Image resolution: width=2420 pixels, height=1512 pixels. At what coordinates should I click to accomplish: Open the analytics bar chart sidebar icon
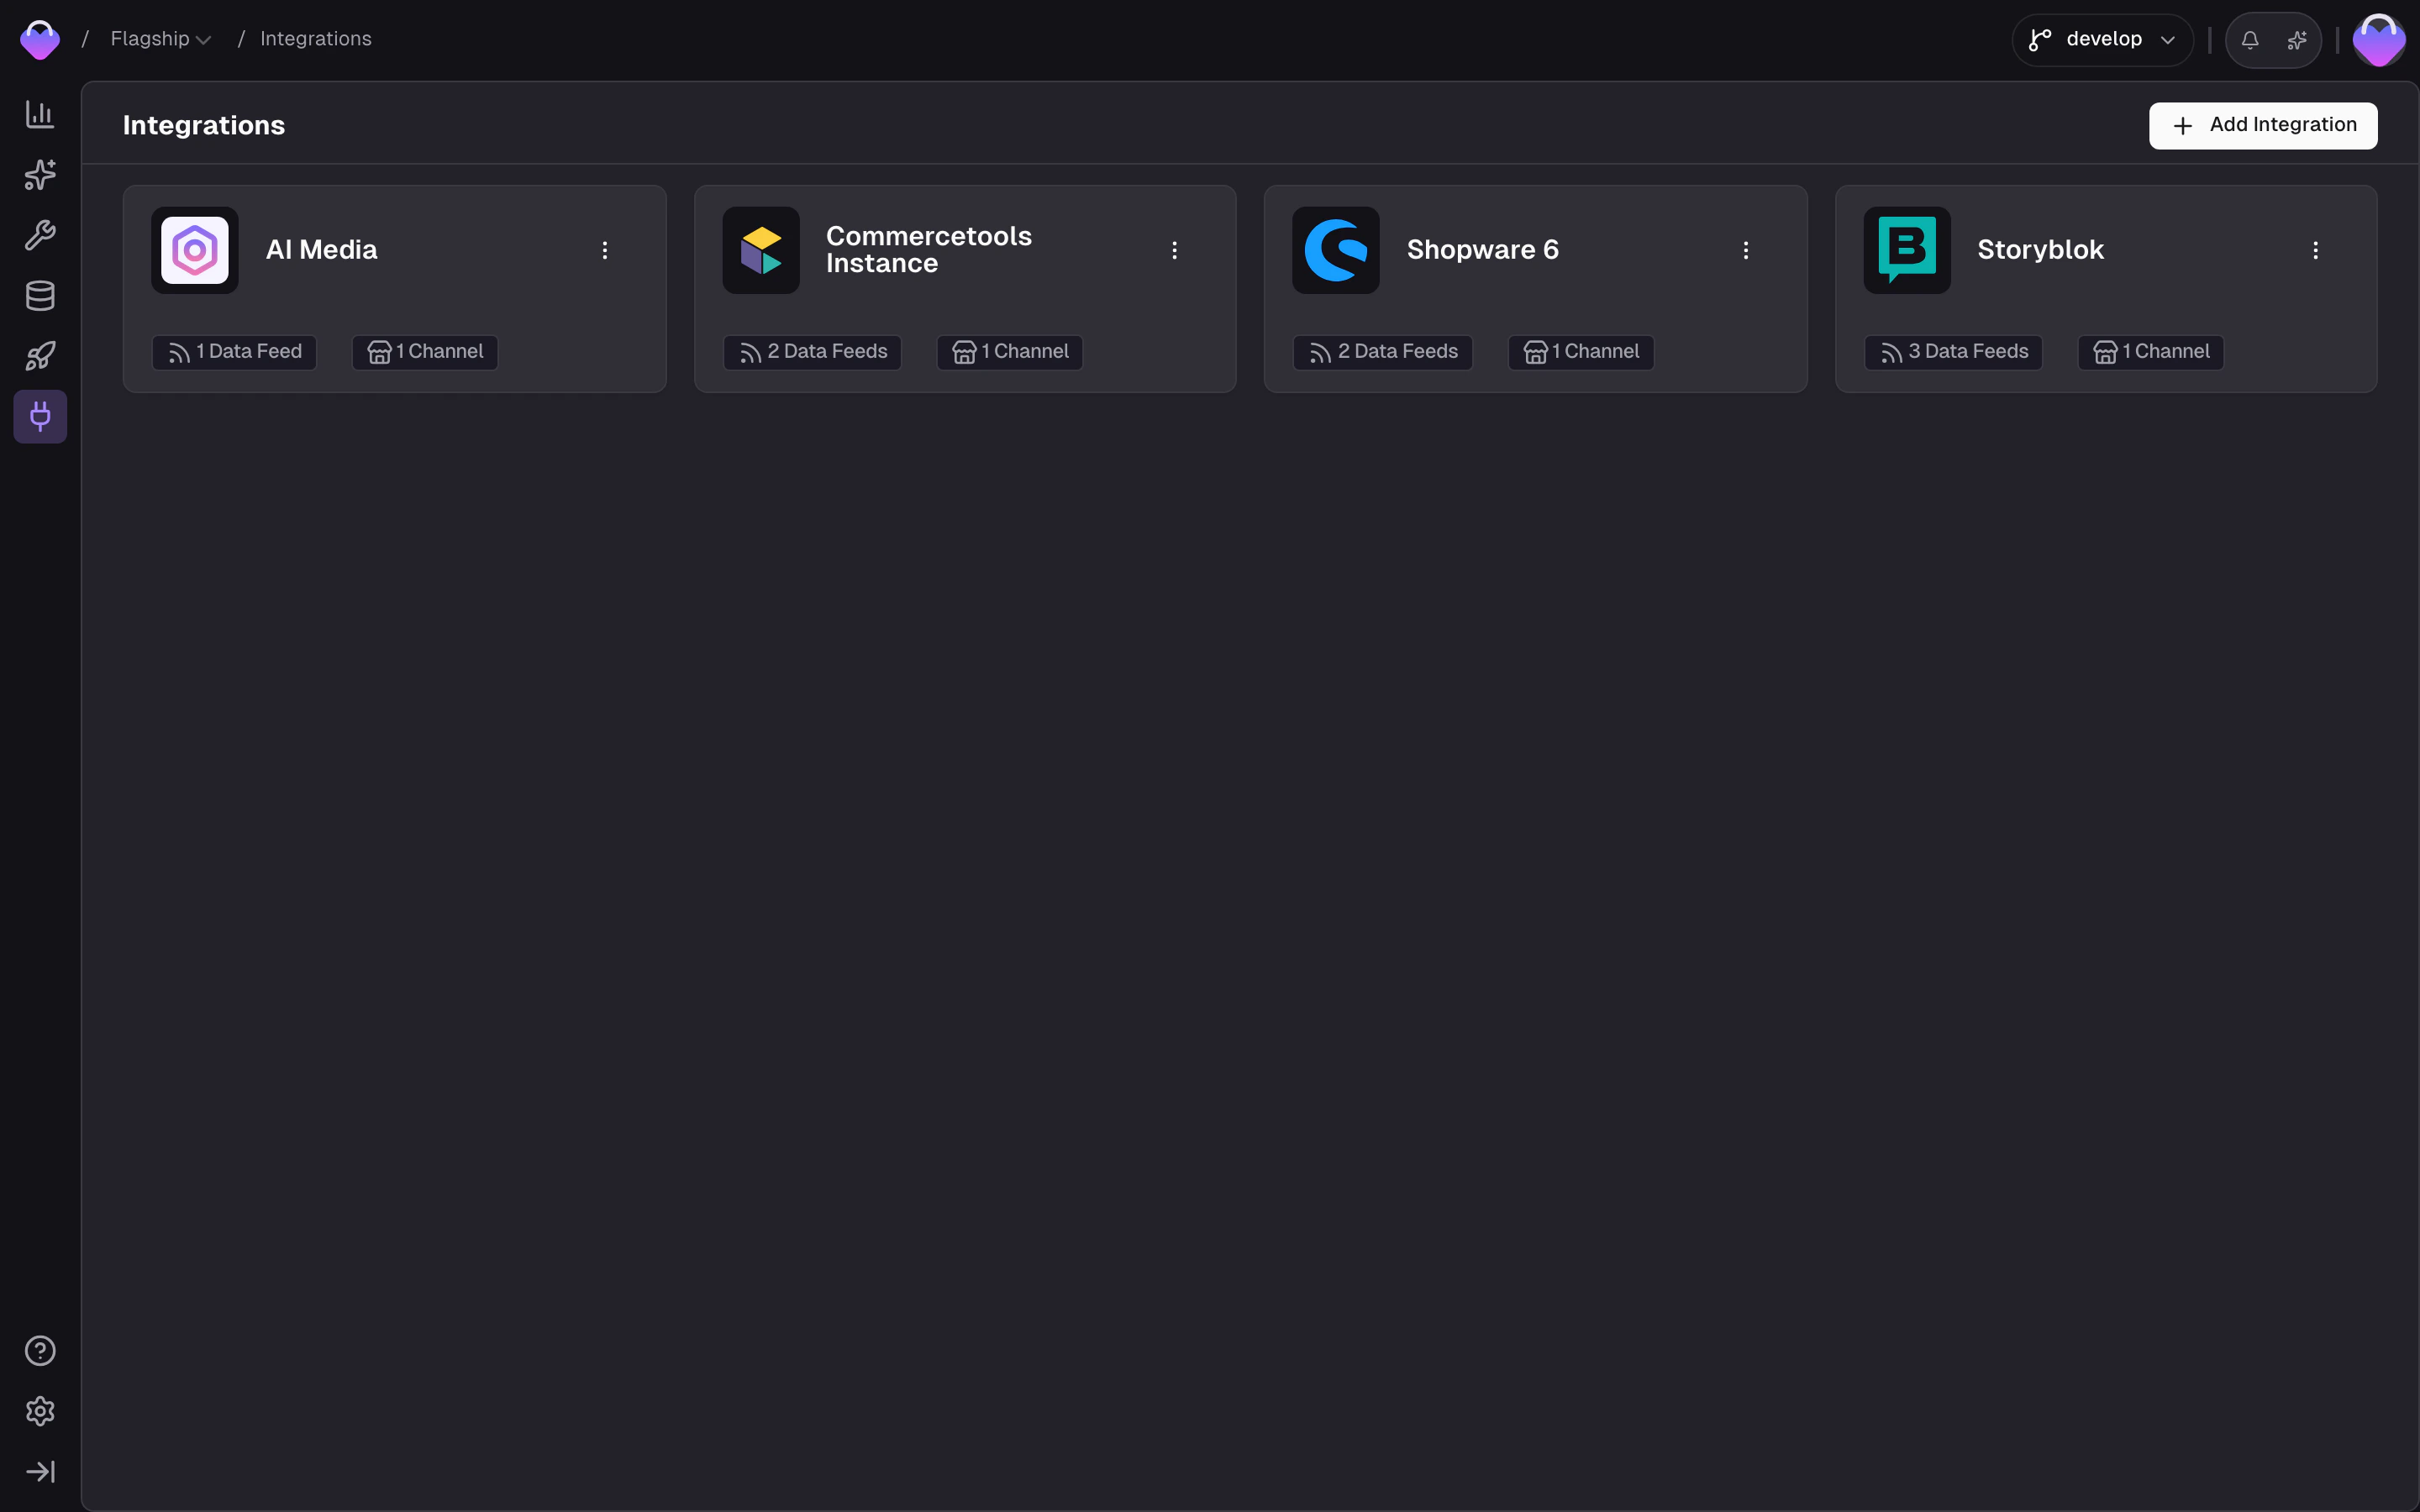coord(40,114)
